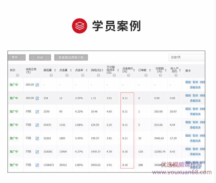Click the 39312 clicks cell

[63, 165]
